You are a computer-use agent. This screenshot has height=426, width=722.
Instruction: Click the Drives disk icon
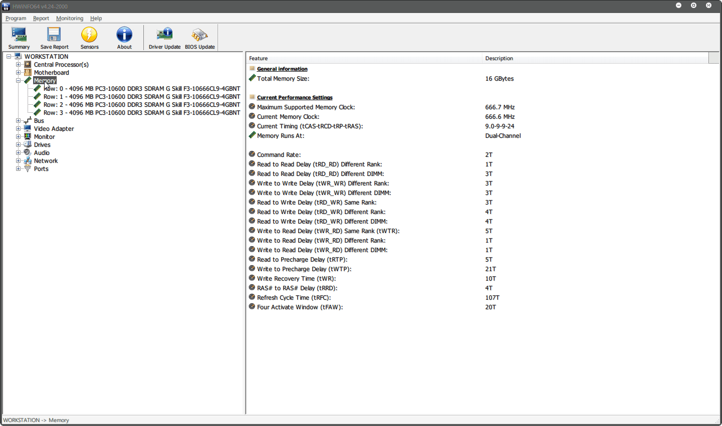(x=28, y=145)
